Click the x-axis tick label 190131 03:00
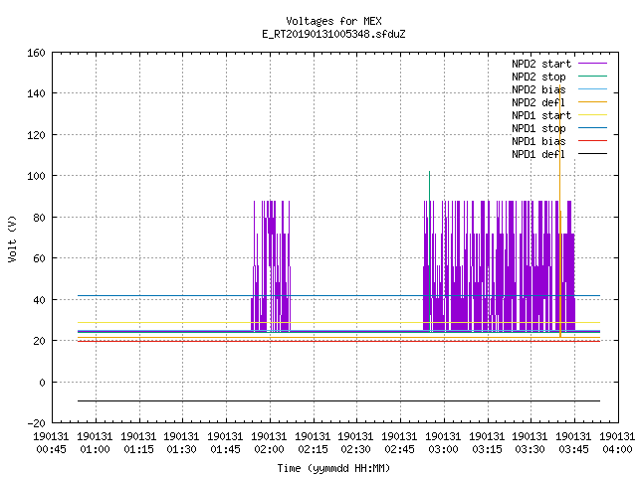Screen dimensions: 637x477 point(443,443)
